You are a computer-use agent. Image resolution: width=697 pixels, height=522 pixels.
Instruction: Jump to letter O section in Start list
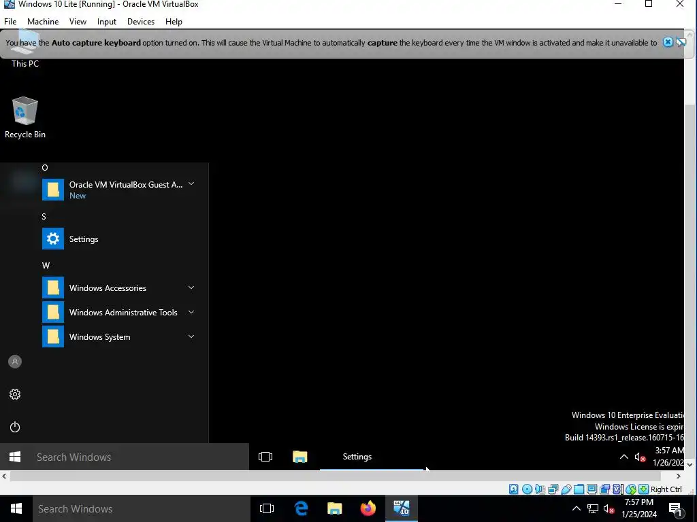click(x=44, y=167)
